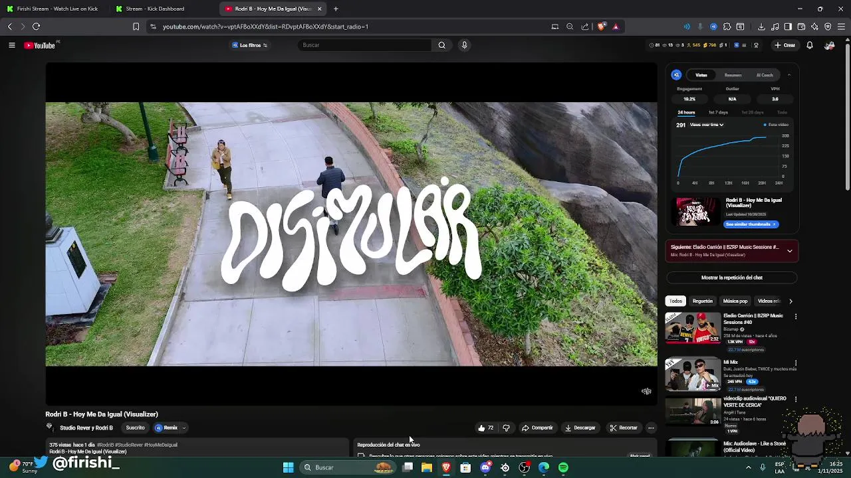Click See similar thumbnails button
This screenshot has height=478, width=851.
(x=751, y=224)
